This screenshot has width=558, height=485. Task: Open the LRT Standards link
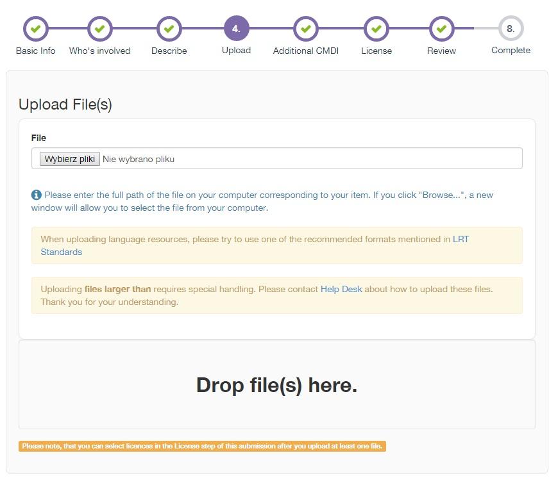(x=255, y=245)
